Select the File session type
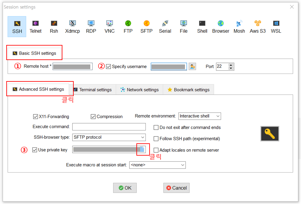The height and width of the screenshot is (204, 301). [183, 26]
